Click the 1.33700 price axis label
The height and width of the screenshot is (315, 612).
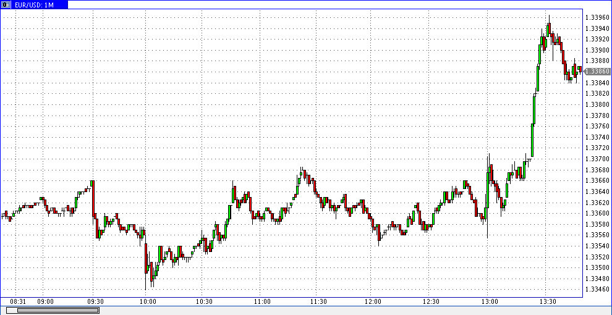[598, 159]
